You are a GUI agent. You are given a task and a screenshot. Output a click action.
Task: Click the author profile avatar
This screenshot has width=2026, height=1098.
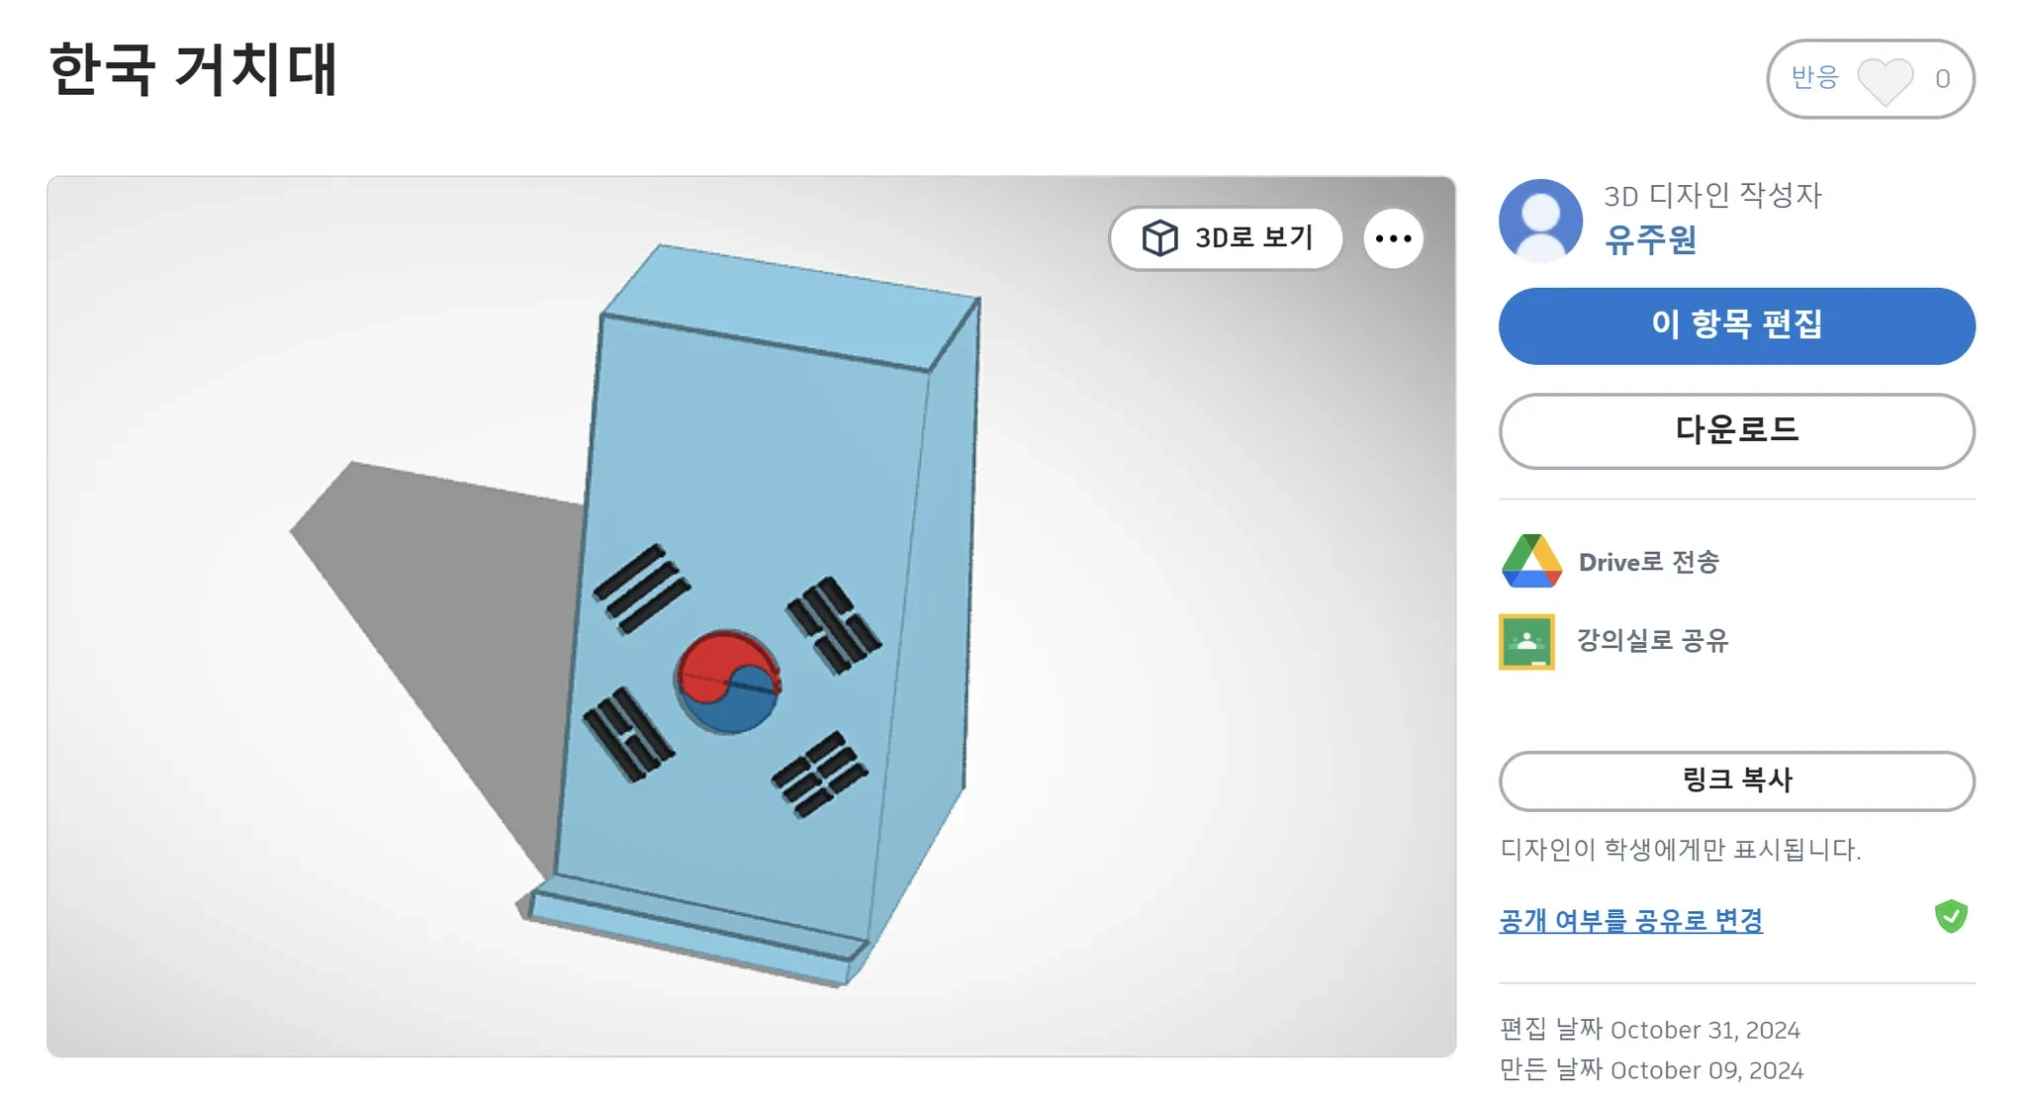[1540, 220]
